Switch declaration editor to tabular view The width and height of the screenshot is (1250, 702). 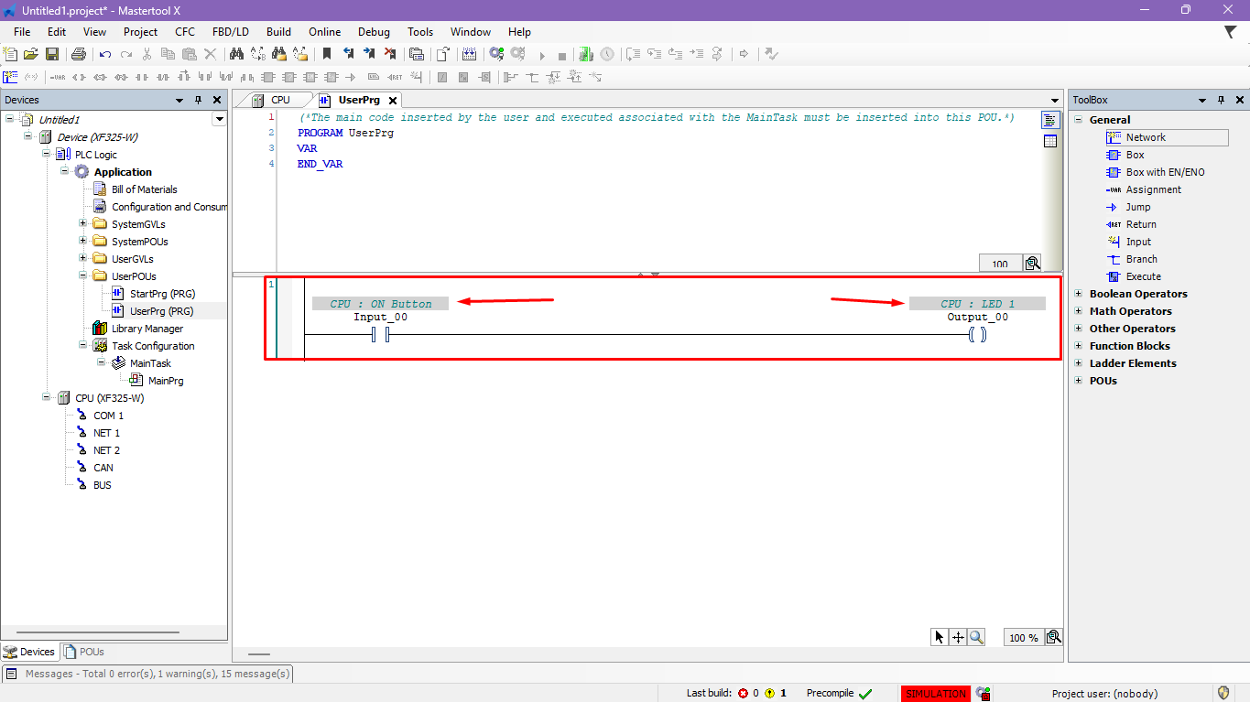[x=1050, y=141]
